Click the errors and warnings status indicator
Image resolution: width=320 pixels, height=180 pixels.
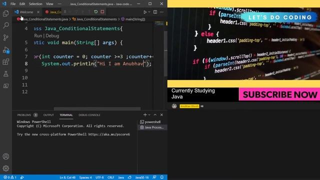pos(10,177)
